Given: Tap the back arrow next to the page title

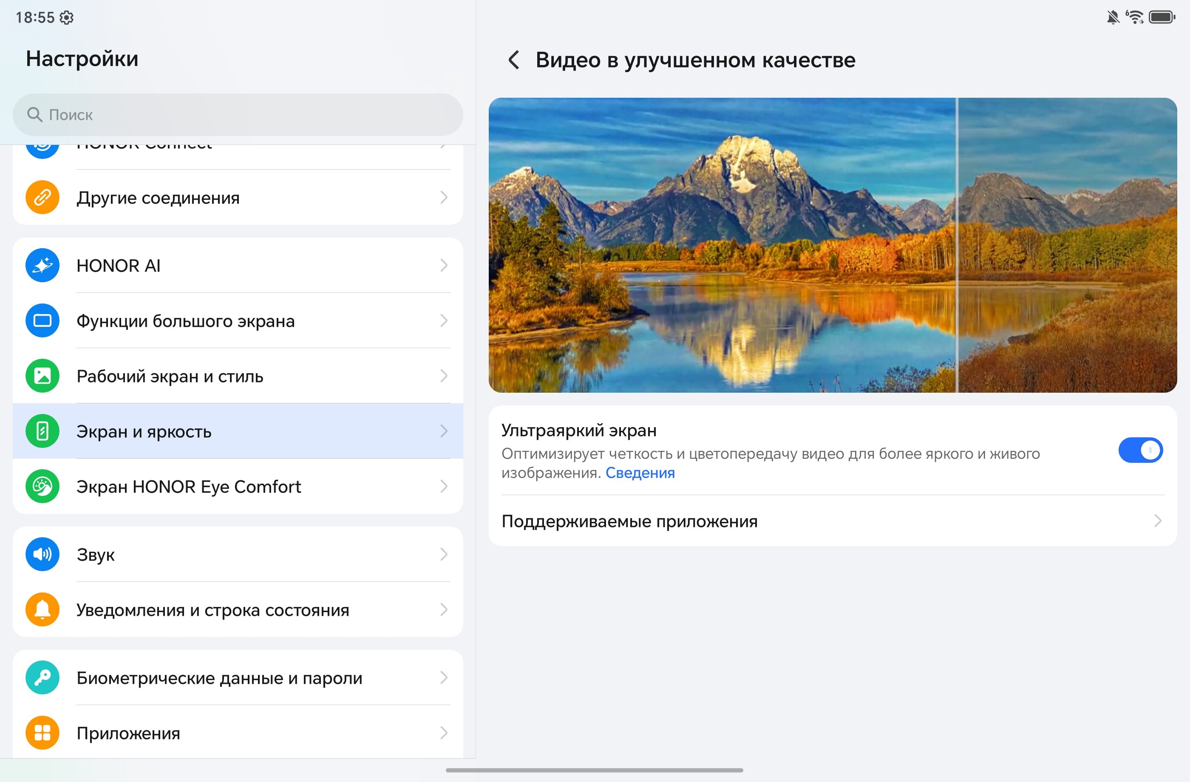Looking at the screenshot, I should [513, 60].
